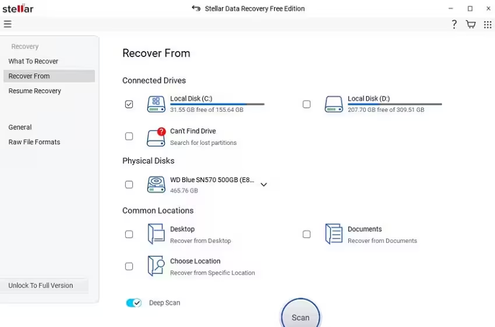Uncheck the Local Disk (C:) checkbox
495x327 pixels.
tap(129, 104)
